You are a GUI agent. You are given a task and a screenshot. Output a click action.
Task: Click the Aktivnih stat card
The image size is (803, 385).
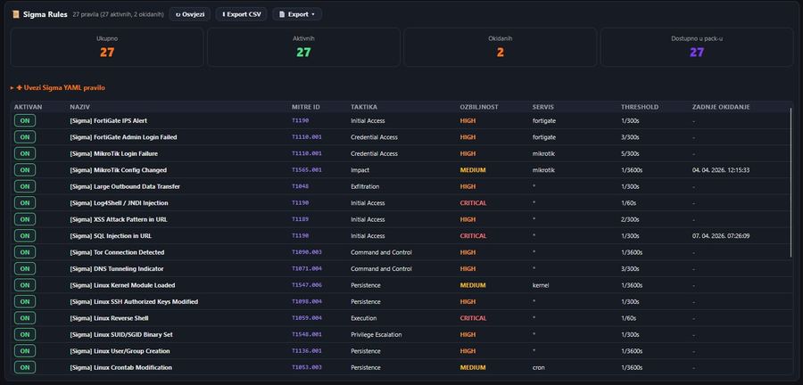point(303,47)
